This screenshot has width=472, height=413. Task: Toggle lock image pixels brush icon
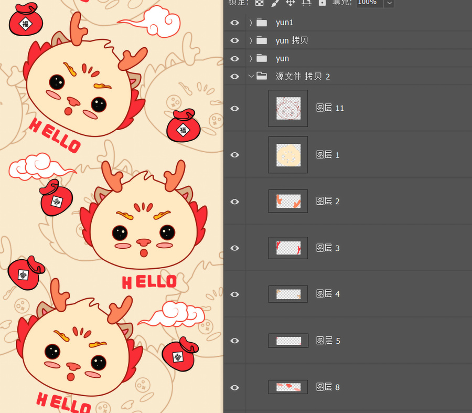pyautogui.click(x=275, y=3)
